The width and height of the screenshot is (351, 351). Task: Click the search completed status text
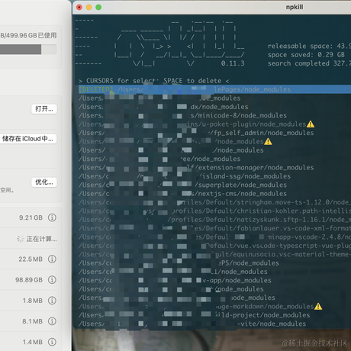pos(309,63)
